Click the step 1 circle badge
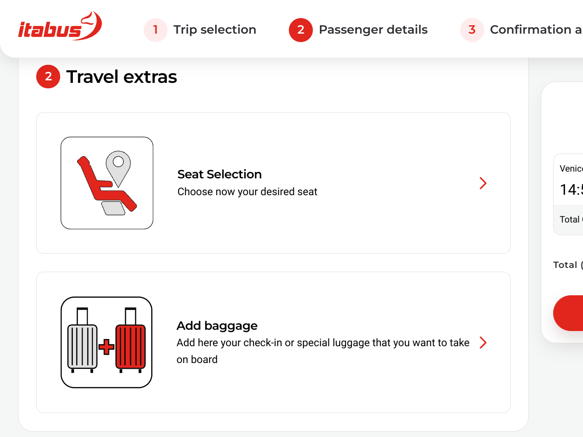This screenshot has width=583, height=437. click(155, 30)
